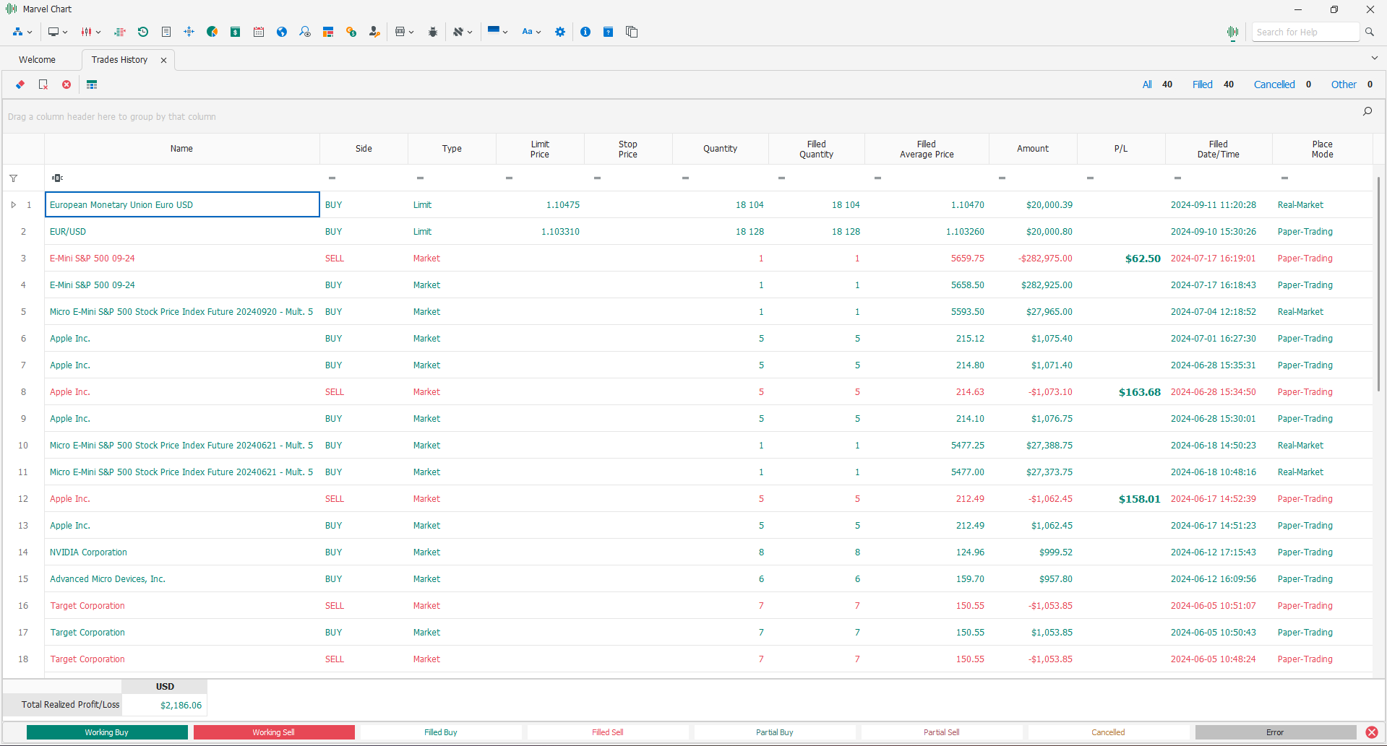Open the bug report icon
1387x746 pixels.
point(433,32)
